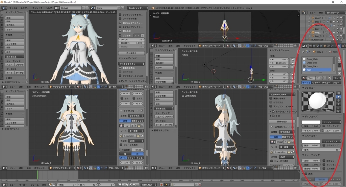Set material preview to hair strands
The image size is (346, 187).
tap(339, 108)
